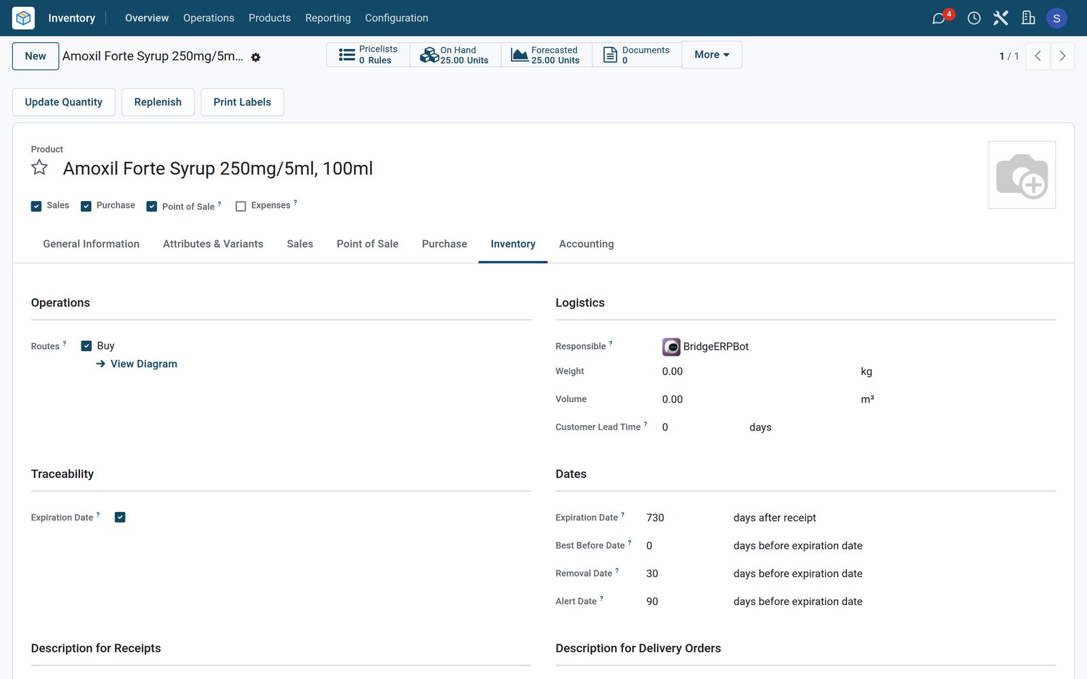Open the activities clock icon
The width and height of the screenshot is (1087, 679).
[974, 18]
